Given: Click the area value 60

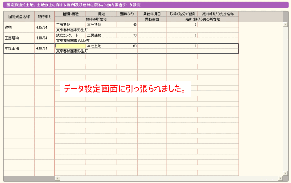Looking at the screenshot, I should 127,46.
